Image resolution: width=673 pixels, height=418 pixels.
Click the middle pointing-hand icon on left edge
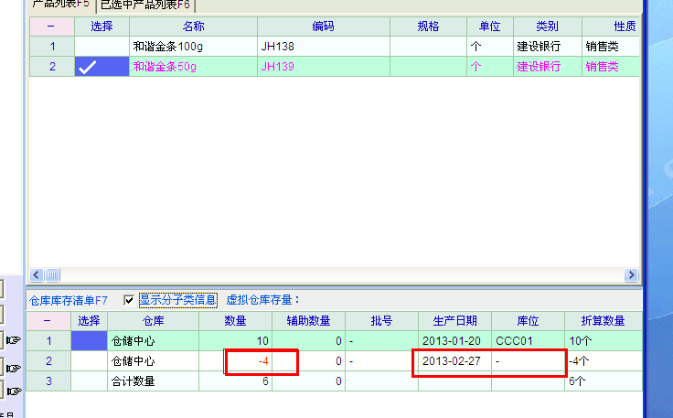[x=13, y=368]
